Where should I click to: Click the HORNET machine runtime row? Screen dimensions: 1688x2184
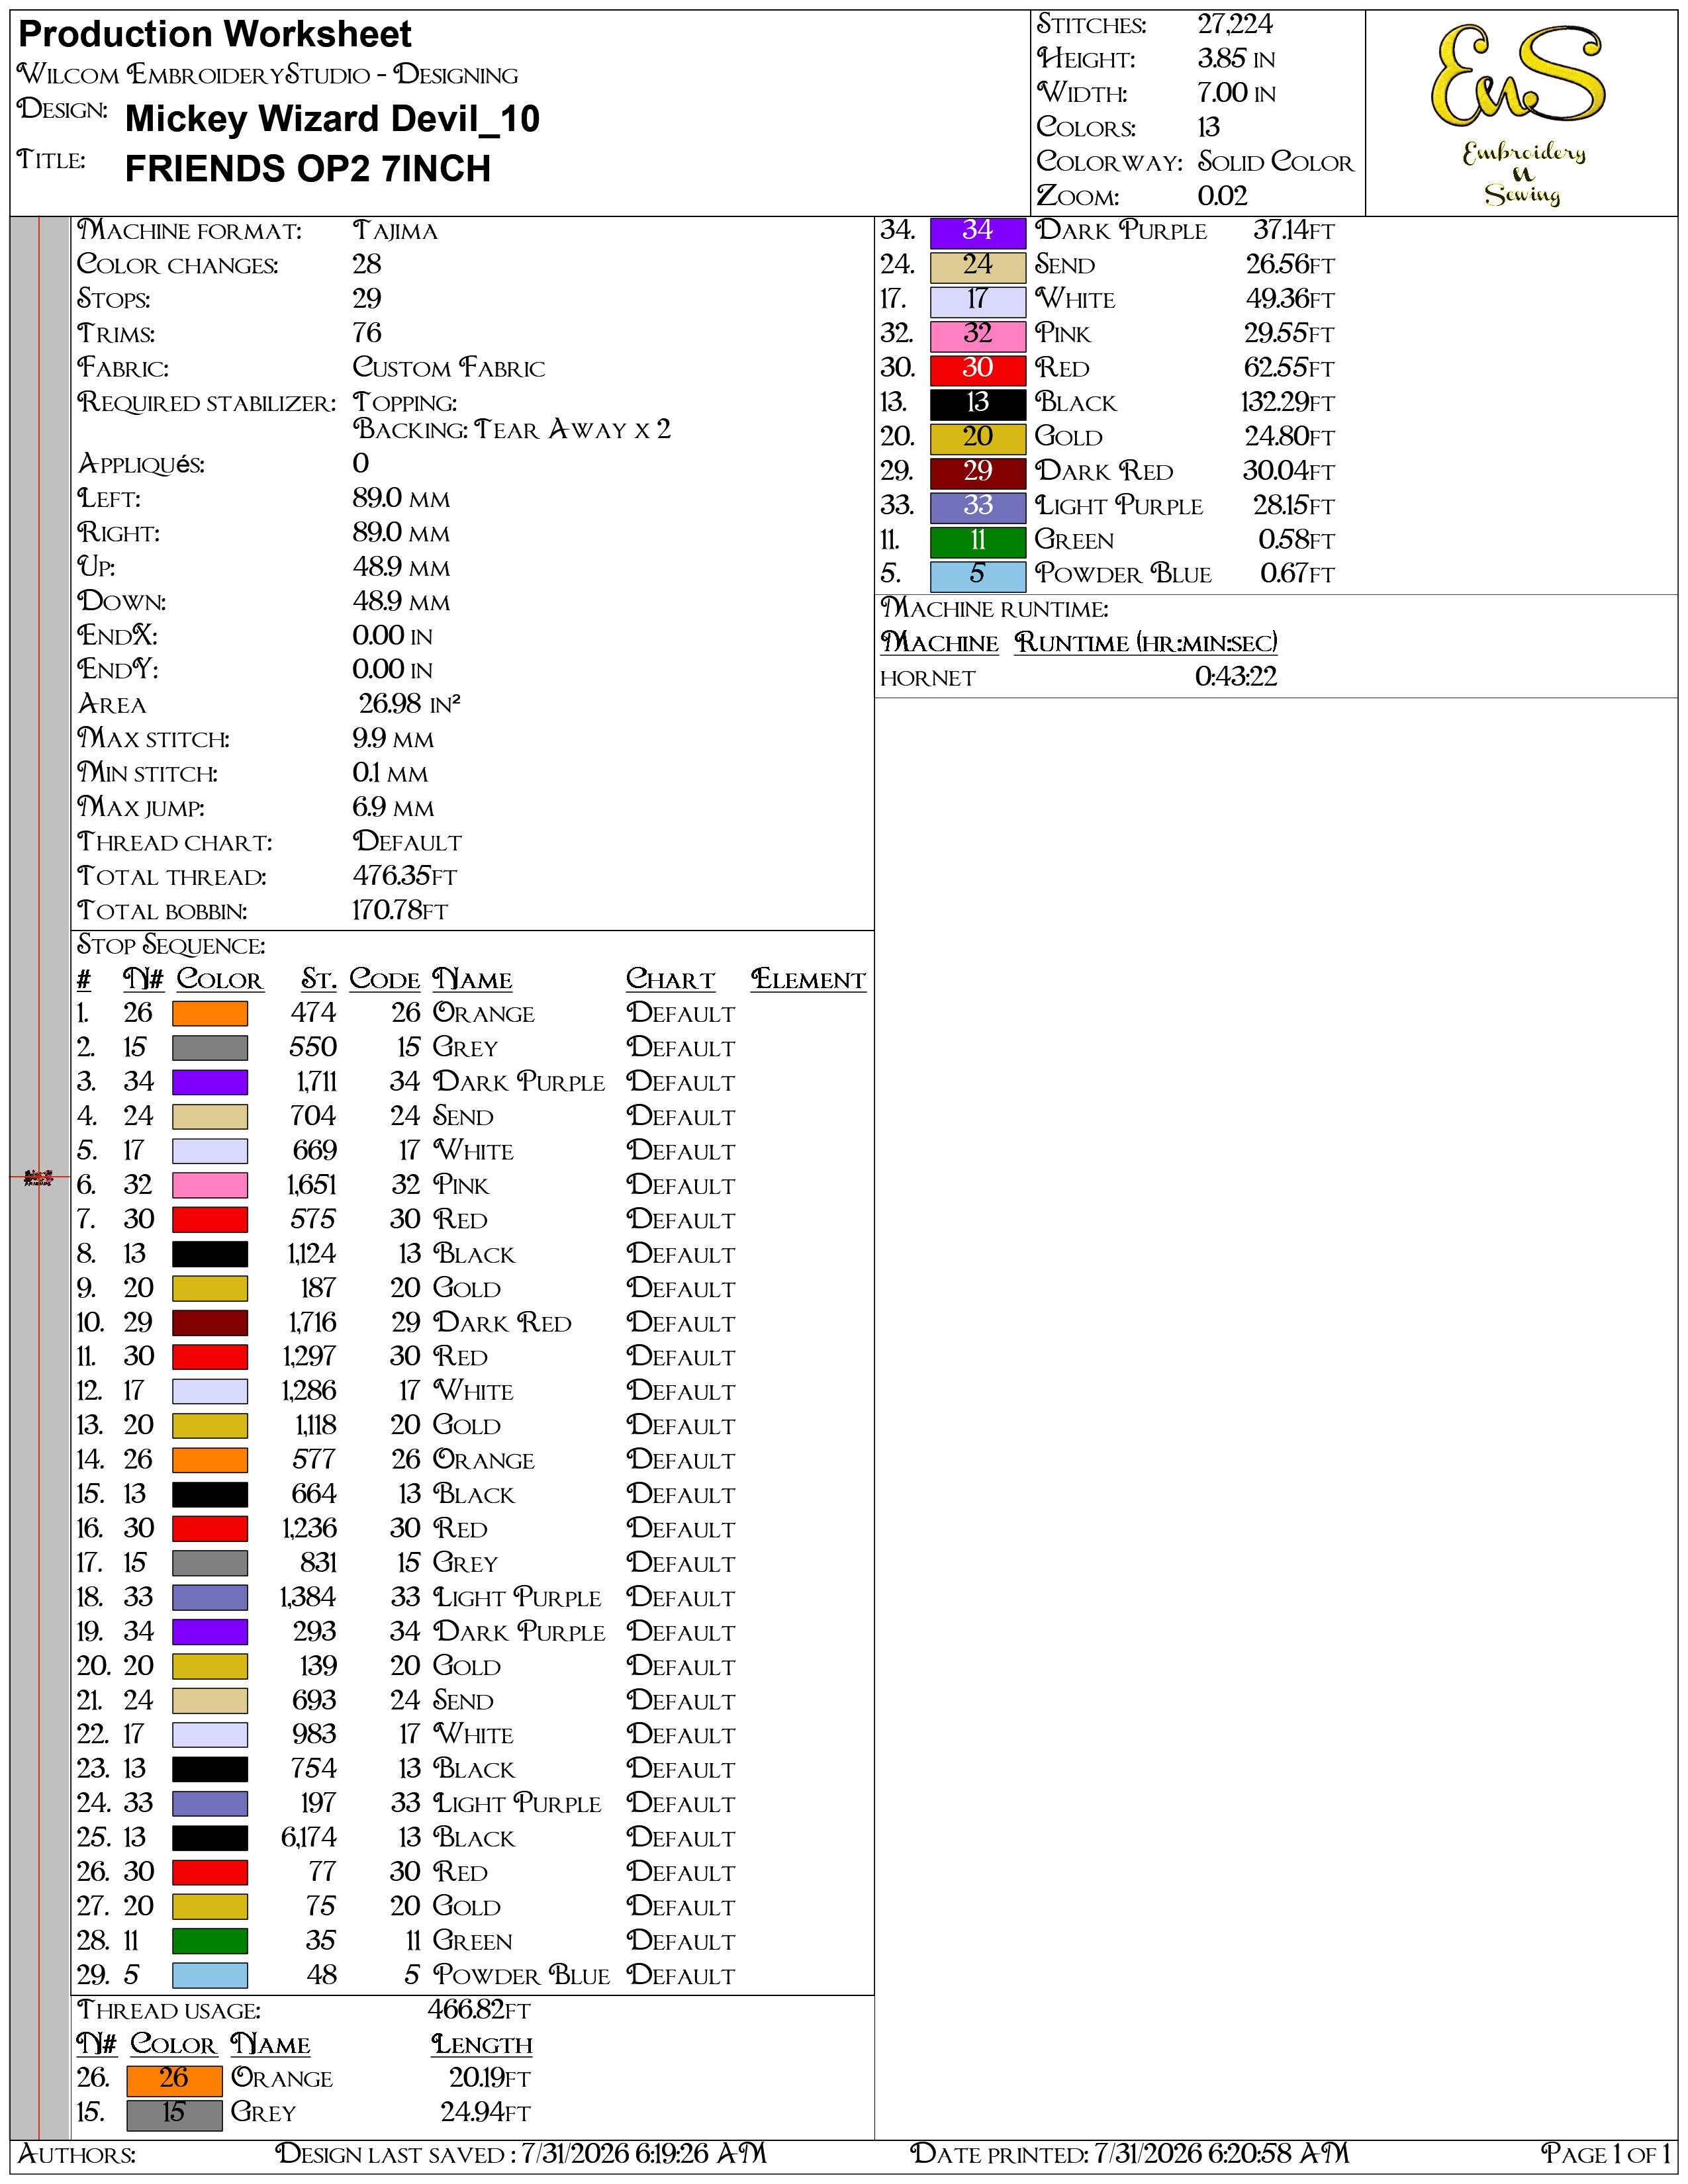1079,677
